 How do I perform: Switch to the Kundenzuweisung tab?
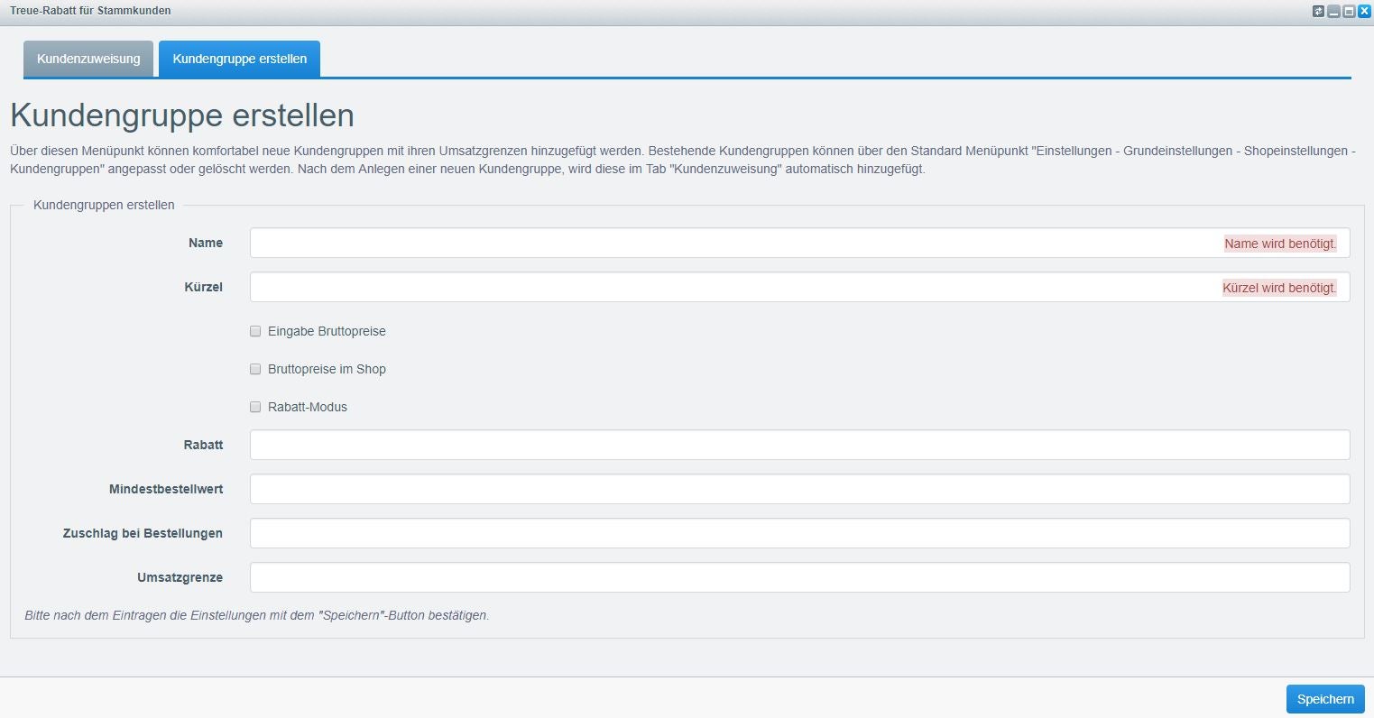point(88,59)
